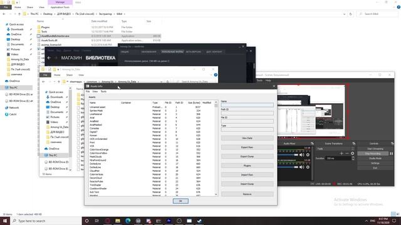Open Cortana from the taskbar
The height and width of the screenshot is (225, 401).
click(86, 221)
